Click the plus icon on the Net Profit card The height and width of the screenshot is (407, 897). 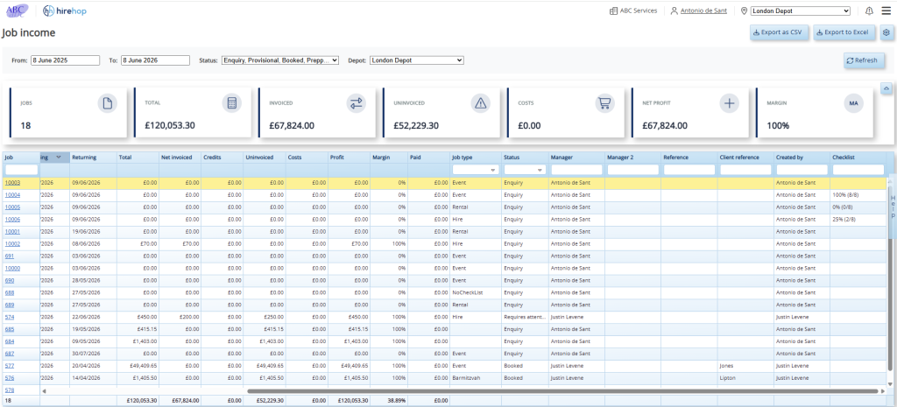pyautogui.click(x=730, y=103)
